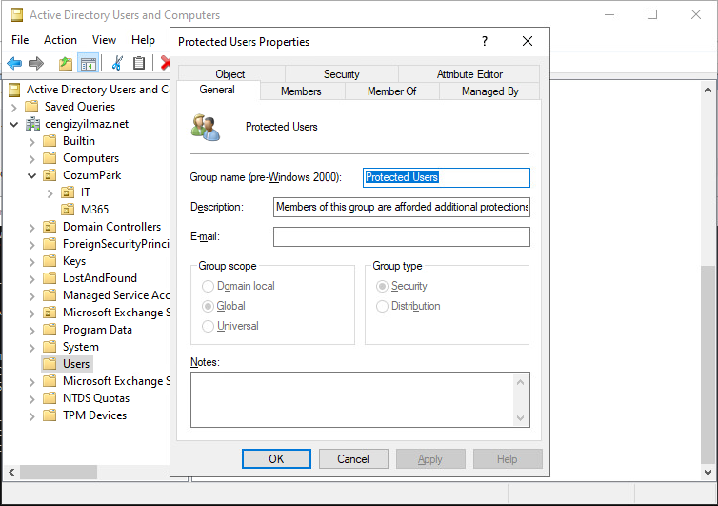Collapse the CozumPark organizational unit
Image resolution: width=718 pixels, height=506 pixels.
pyautogui.click(x=31, y=175)
